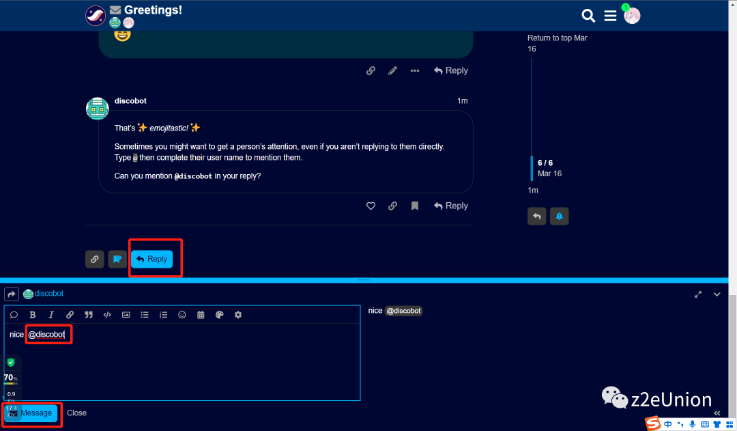Insert date using the calendar icon

click(x=201, y=315)
